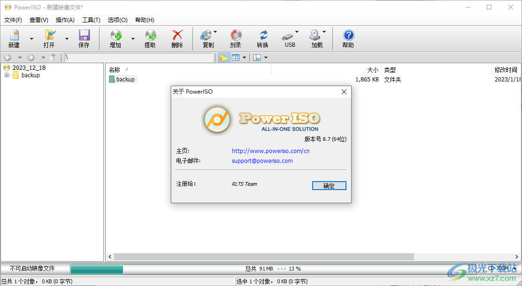This screenshot has height=286, width=522.
Task: Open the Options (选项) menu
Action: 117,20
